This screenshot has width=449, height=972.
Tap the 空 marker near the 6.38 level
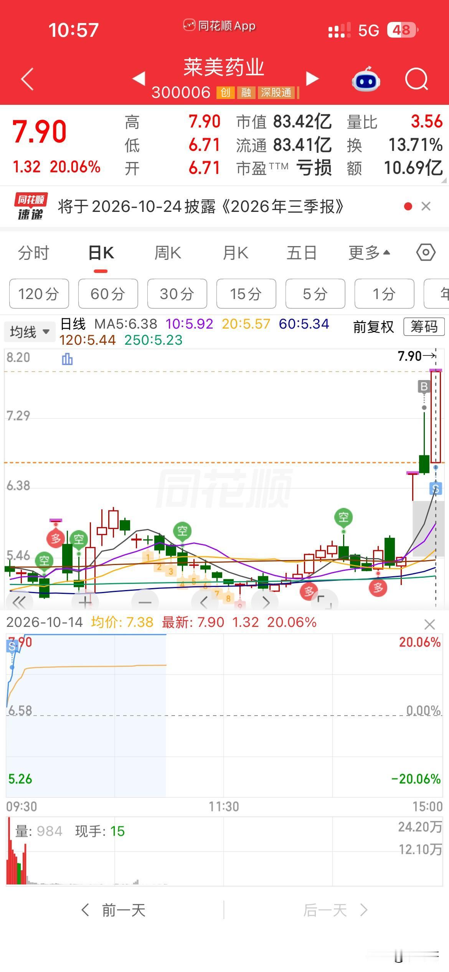pos(343,517)
